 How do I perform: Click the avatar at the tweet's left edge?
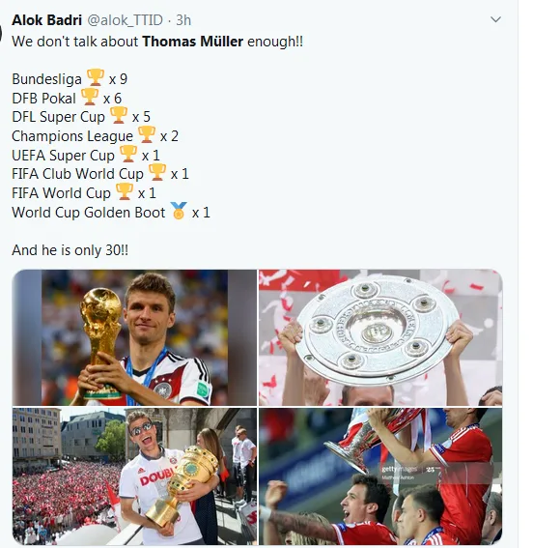pyautogui.click(x=1, y=33)
